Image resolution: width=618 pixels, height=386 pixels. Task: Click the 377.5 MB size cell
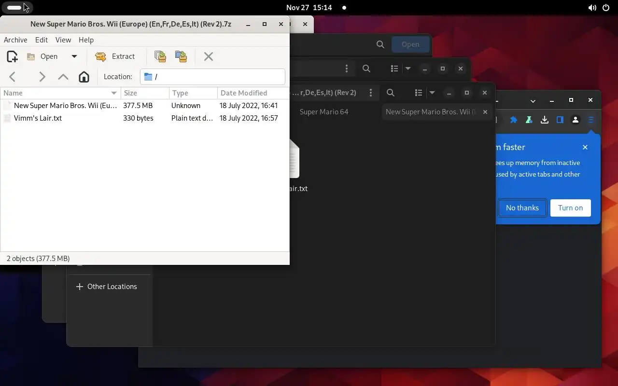pyautogui.click(x=138, y=105)
